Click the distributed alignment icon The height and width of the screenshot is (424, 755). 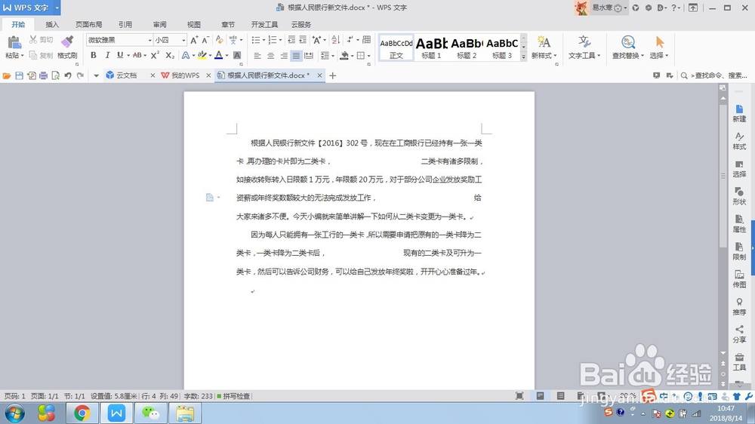(x=309, y=56)
